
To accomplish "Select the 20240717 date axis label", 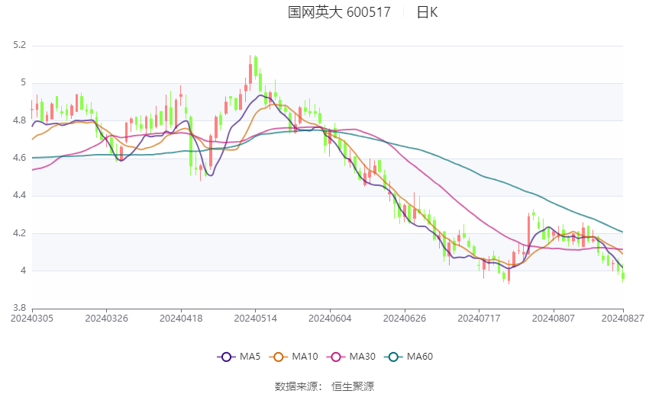I will tap(479, 319).
